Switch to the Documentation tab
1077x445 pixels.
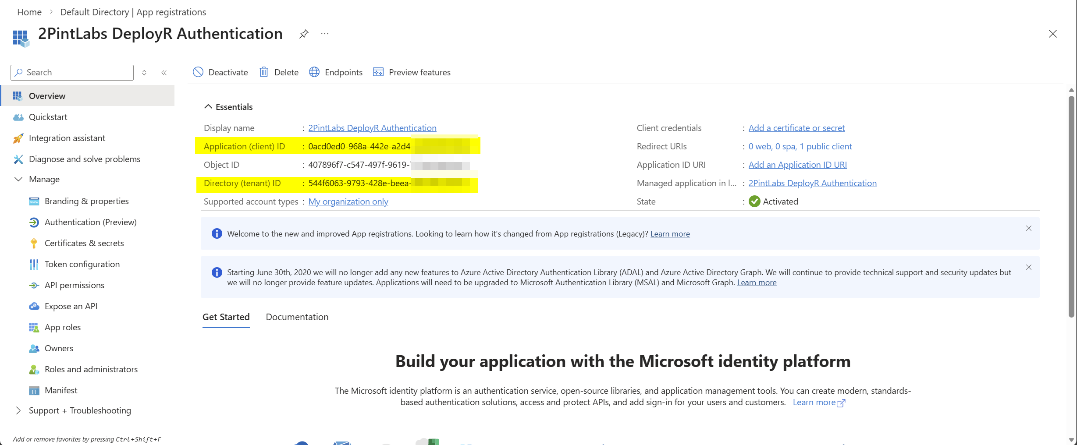pyautogui.click(x=297, y=317)
